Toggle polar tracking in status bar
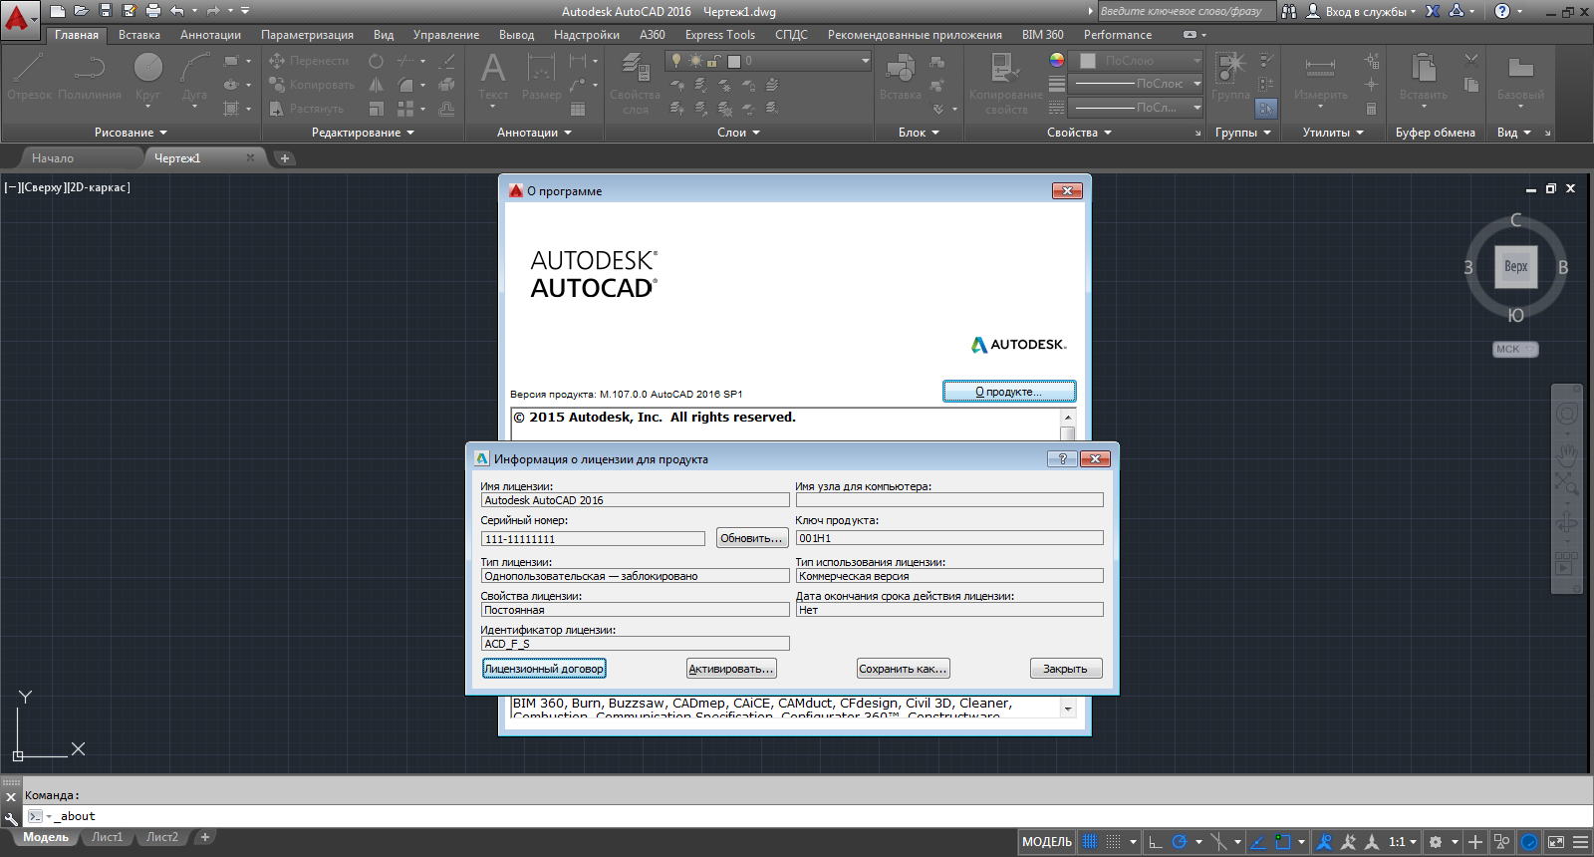1594x857 pixels. click(1180, 842)
